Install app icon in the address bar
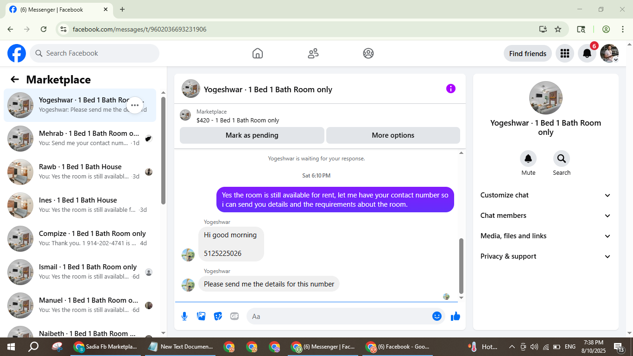Viewport: 633px width, 356px height. coord(543,29)
